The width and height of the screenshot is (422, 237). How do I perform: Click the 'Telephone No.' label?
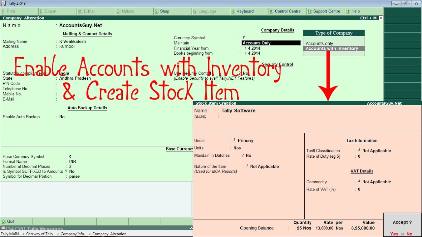(x=15, y=89)
